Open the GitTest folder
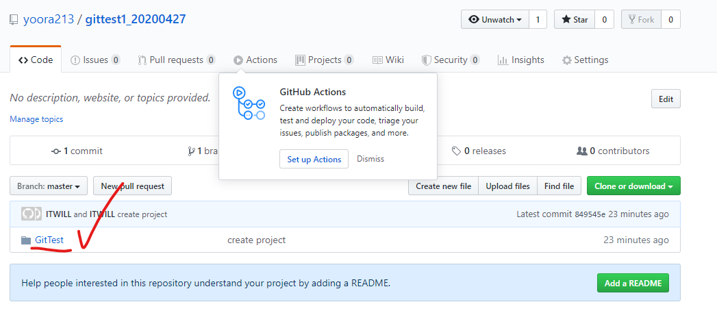Image resolution: width=717 pixels, height=326 pixels. pyautogui.click(x=49, y=240)
